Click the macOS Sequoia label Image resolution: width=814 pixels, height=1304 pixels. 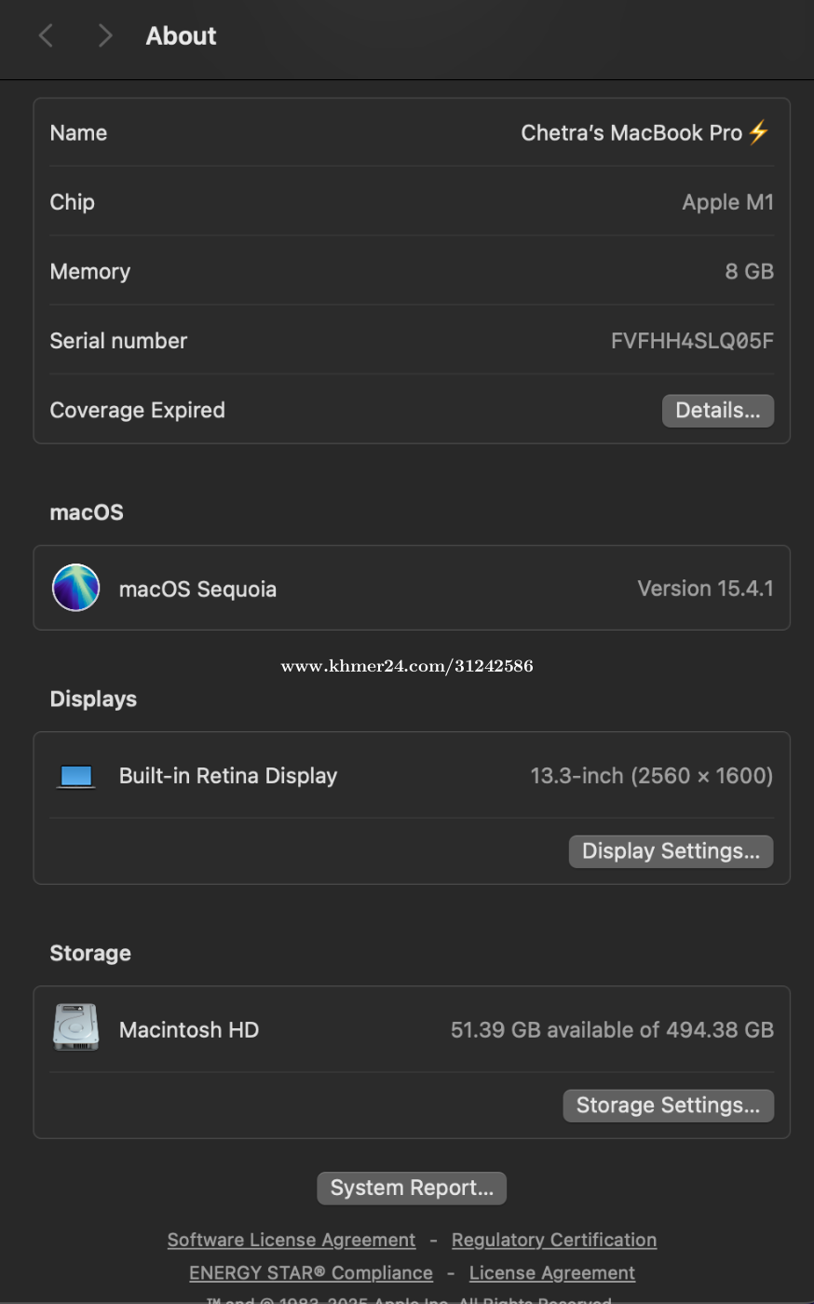(x=197, y=590)
